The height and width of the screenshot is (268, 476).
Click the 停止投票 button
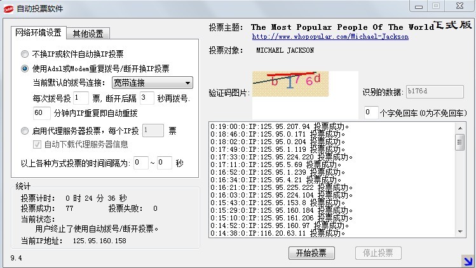point(378,253)
